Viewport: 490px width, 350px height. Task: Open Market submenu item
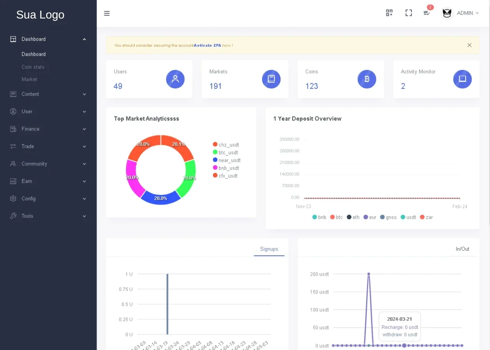29,79
